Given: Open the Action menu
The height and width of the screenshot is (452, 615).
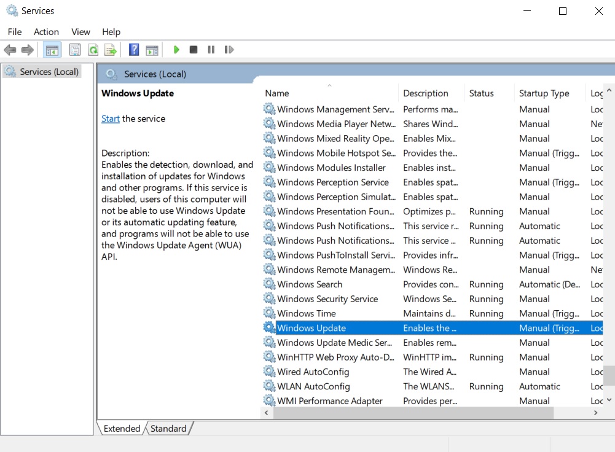Looking at the screenshot, I should [46, 32].
